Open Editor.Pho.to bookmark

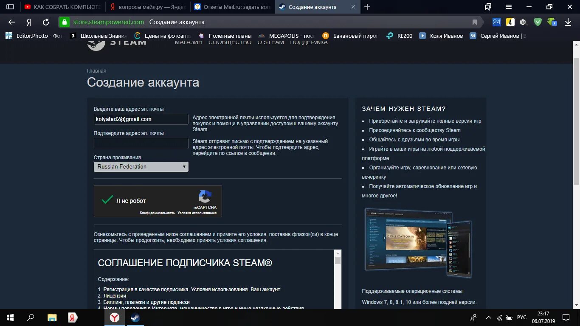click(x=34, y=36)
